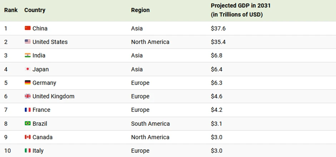Select the $37.6 GDP value for China

(218, 28)
